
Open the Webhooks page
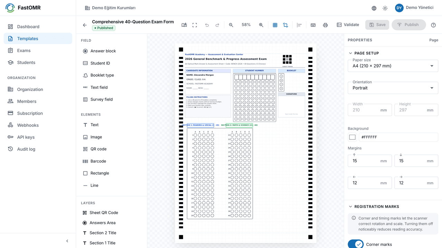tap(38, 125)
